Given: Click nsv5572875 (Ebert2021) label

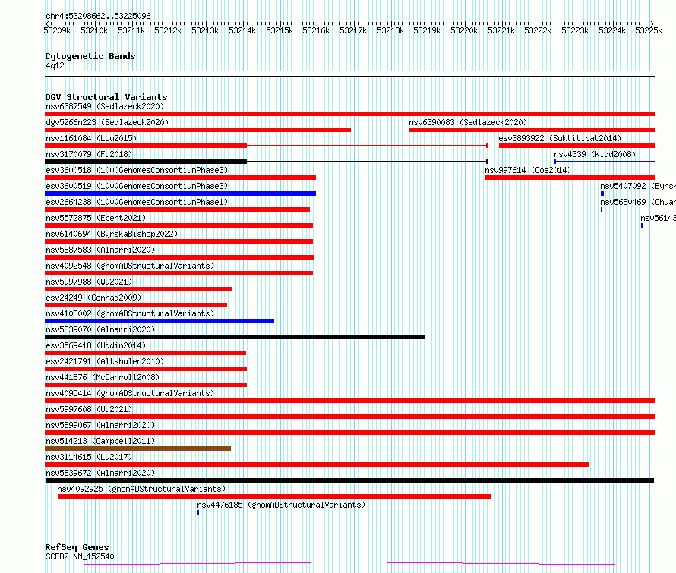Looking at the screenshot, I should coord(96,218).
